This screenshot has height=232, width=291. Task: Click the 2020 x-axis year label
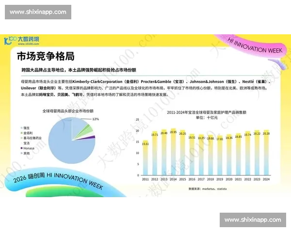click(x=229, y=179)
